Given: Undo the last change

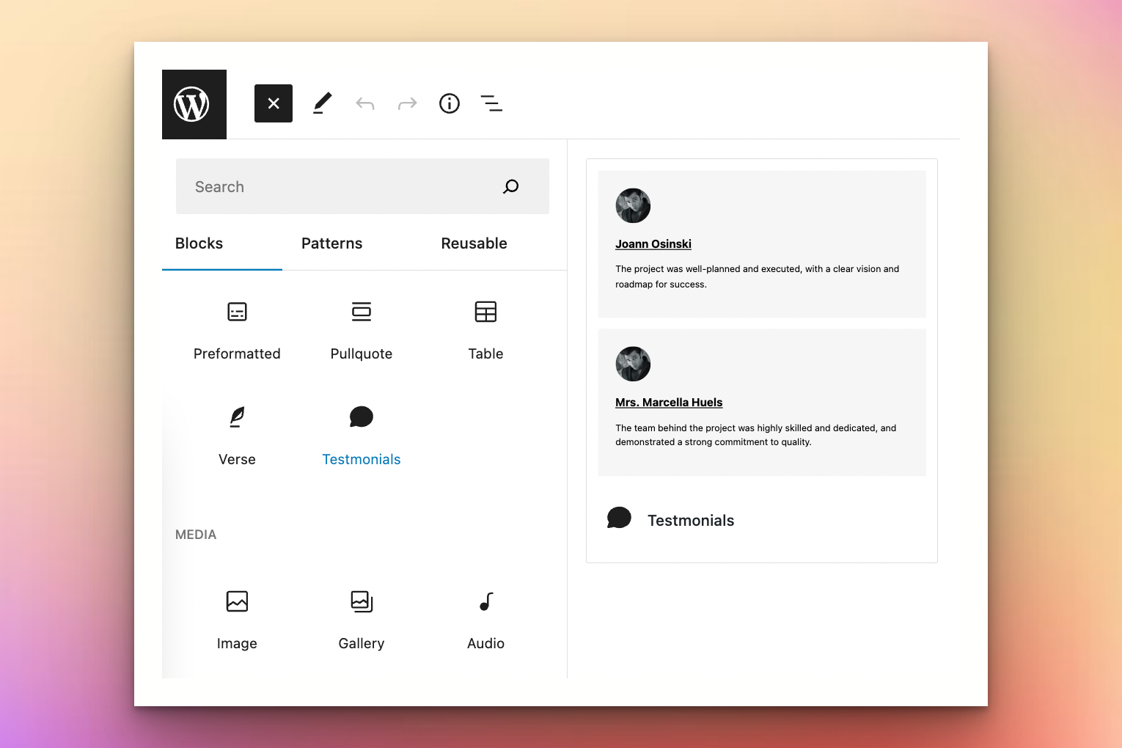Looking at the screenshot, I should click(364, 103).
